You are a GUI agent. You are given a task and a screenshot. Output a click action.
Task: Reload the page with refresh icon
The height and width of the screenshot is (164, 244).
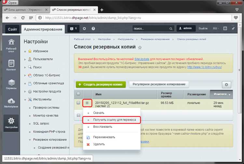click(23, 18)
